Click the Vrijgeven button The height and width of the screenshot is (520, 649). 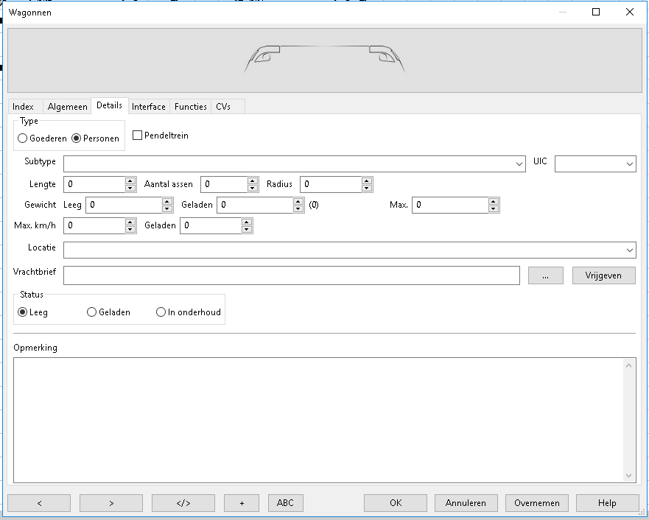click(603, 275)
